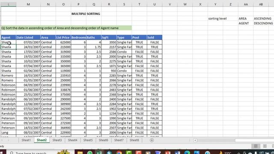Select the SqFt value 1234 cell

pyautogui.click(x=109, y=113)
